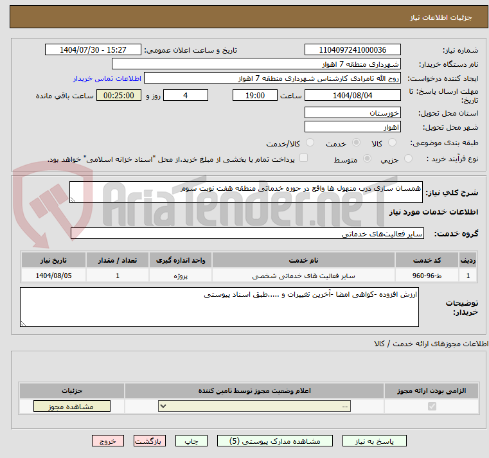489x458 pixels.
Task: Click the اطلاعات مجوزهای ارائه خدمت / کالا heading
Action: coord(431,344)
